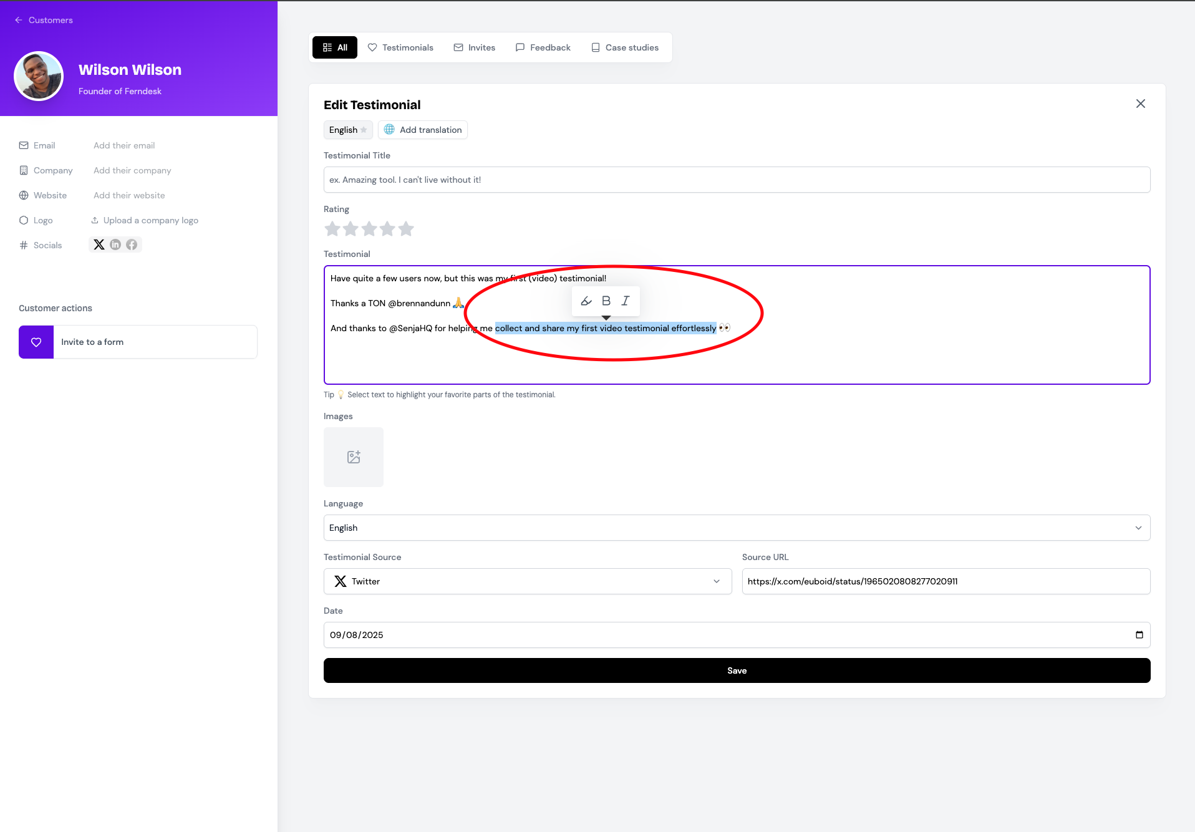The height and width of the screenshot is (832, 1195).
Task: Set rating to four stars
Action: 387,229
